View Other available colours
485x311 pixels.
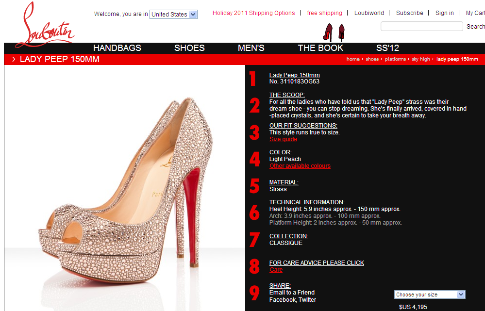[300, 165]
